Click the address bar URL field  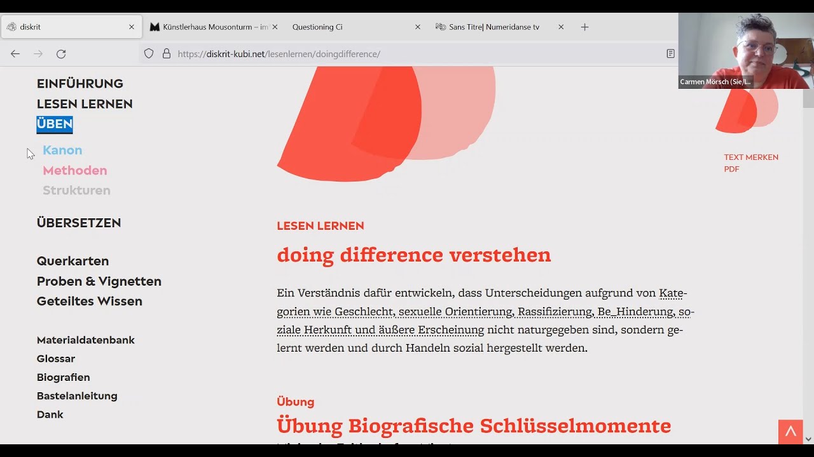(407, 54)
